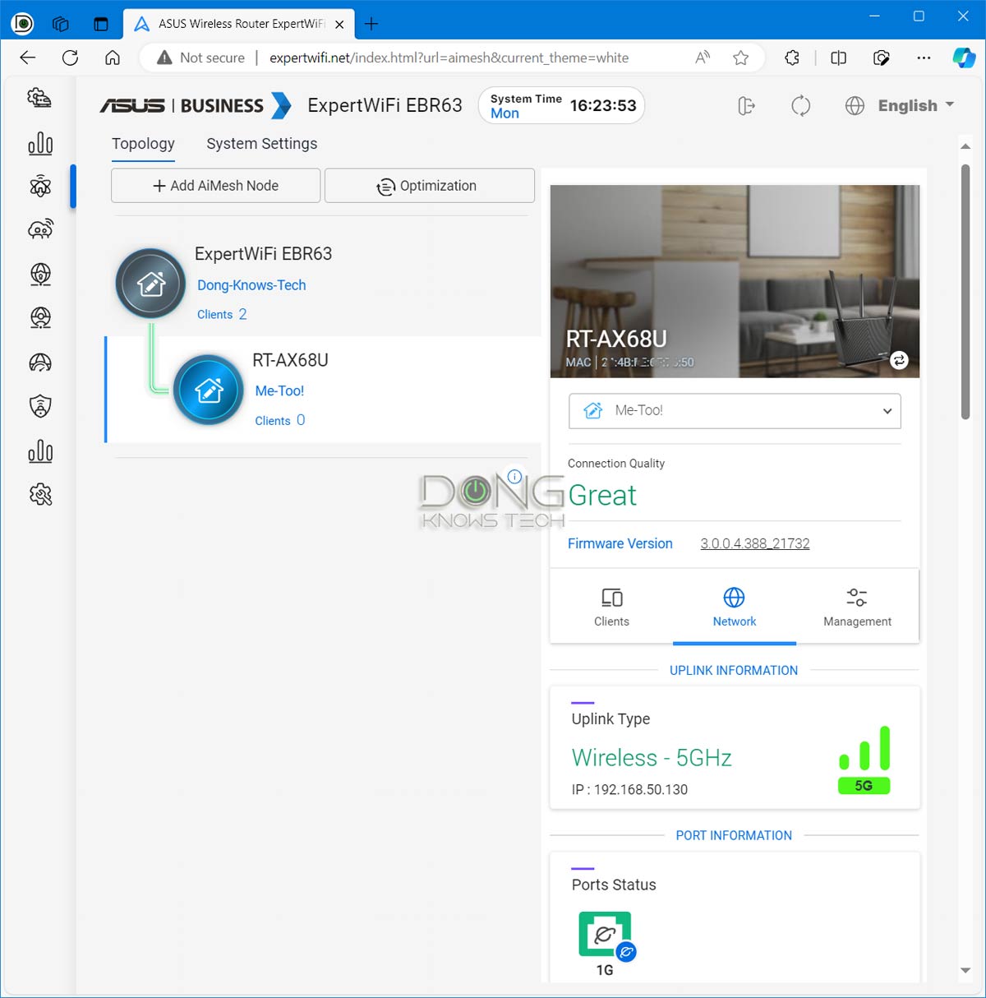Click the Wireless - 5GHz uplink text
This screenshot has width=986, height=998.
coord(652,757)
